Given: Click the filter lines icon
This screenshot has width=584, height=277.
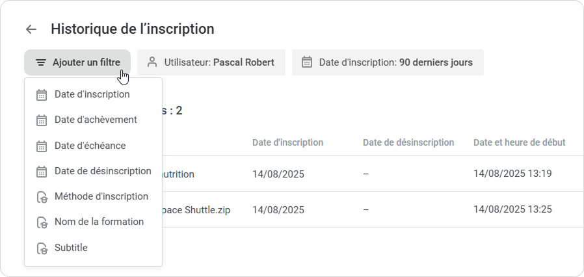Looking at the screenshot, I should click(41, 63).
